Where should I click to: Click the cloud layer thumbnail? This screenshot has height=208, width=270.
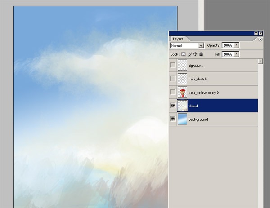pos(182,106)
